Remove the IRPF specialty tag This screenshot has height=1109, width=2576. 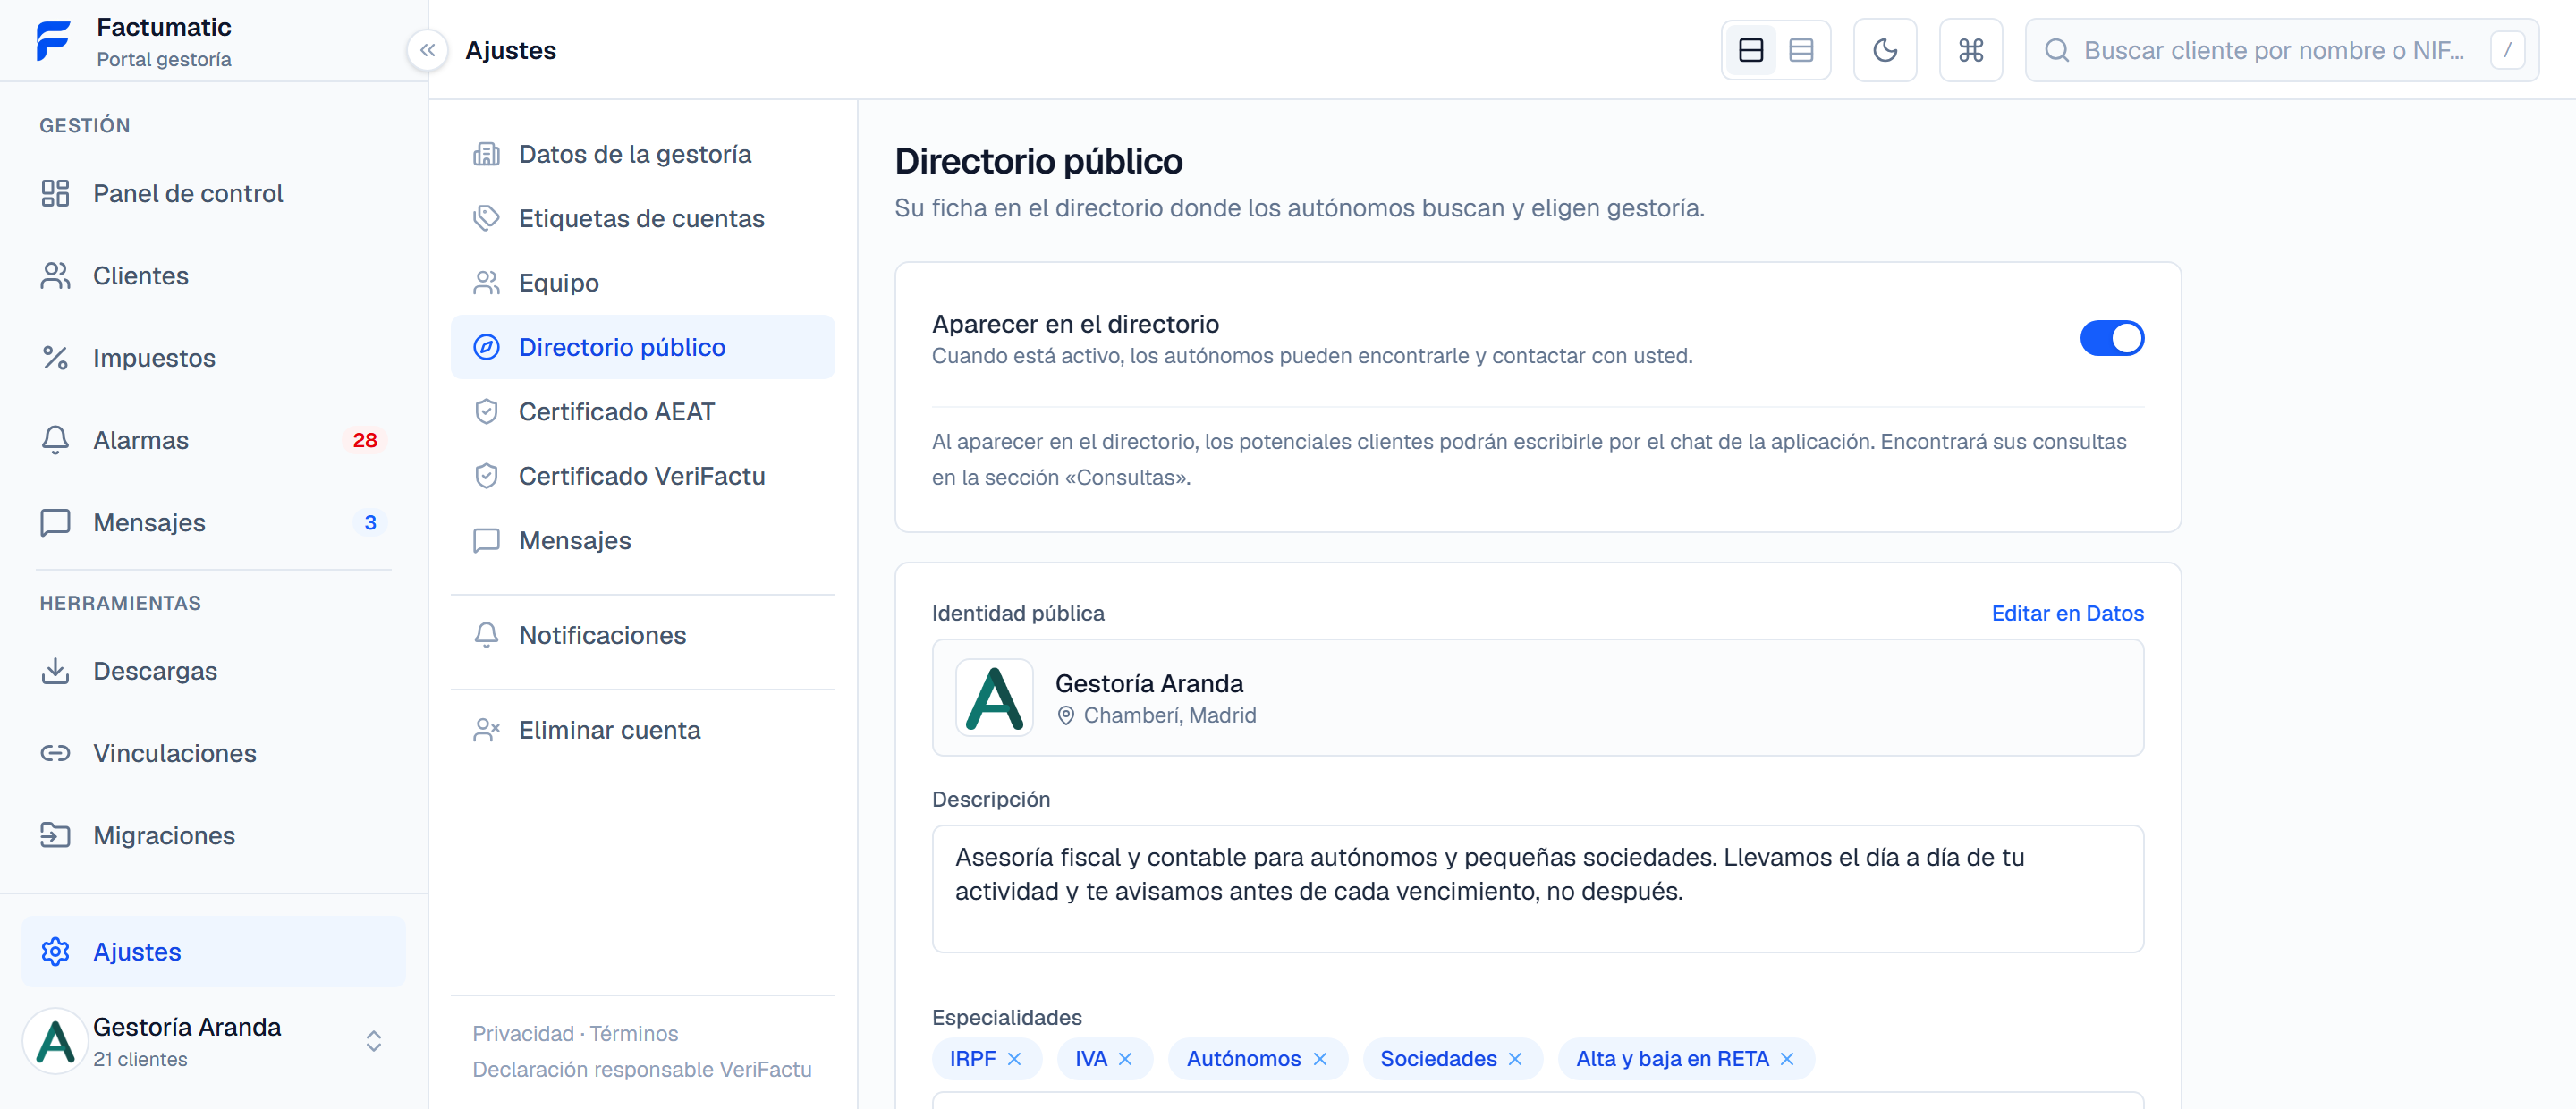coord(1014,1059)
